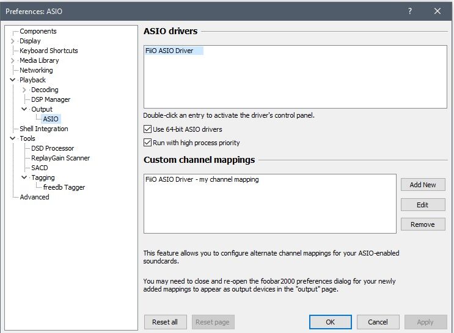This screenshot has height=333, width=454.
Task: Select Display in the preferences tree
Action: (x=30, y=41)
